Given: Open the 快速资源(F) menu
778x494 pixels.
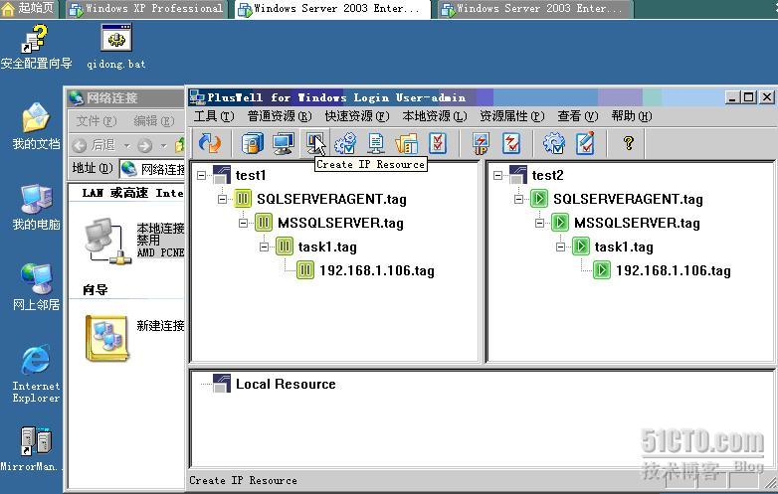Looking at the screenshot, I should point(357,116).
